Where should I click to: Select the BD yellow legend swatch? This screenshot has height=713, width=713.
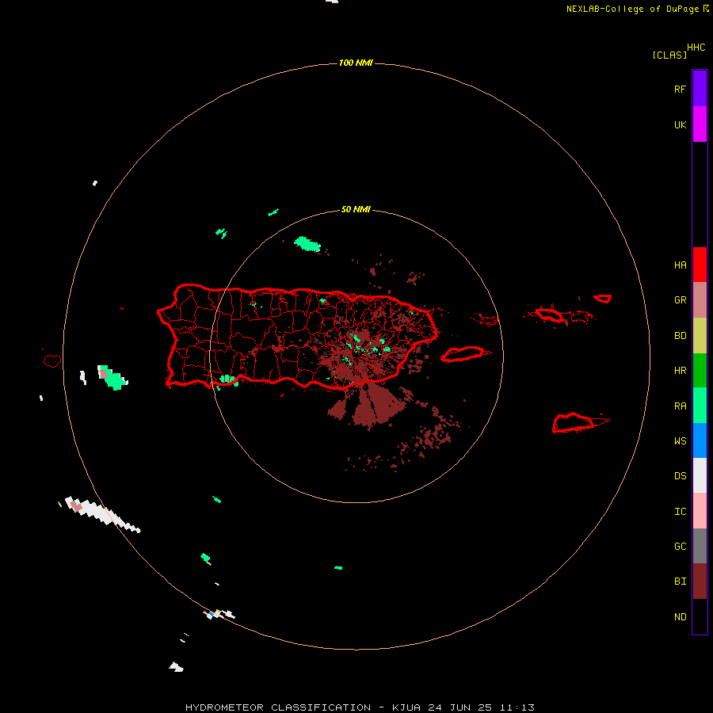700,336
